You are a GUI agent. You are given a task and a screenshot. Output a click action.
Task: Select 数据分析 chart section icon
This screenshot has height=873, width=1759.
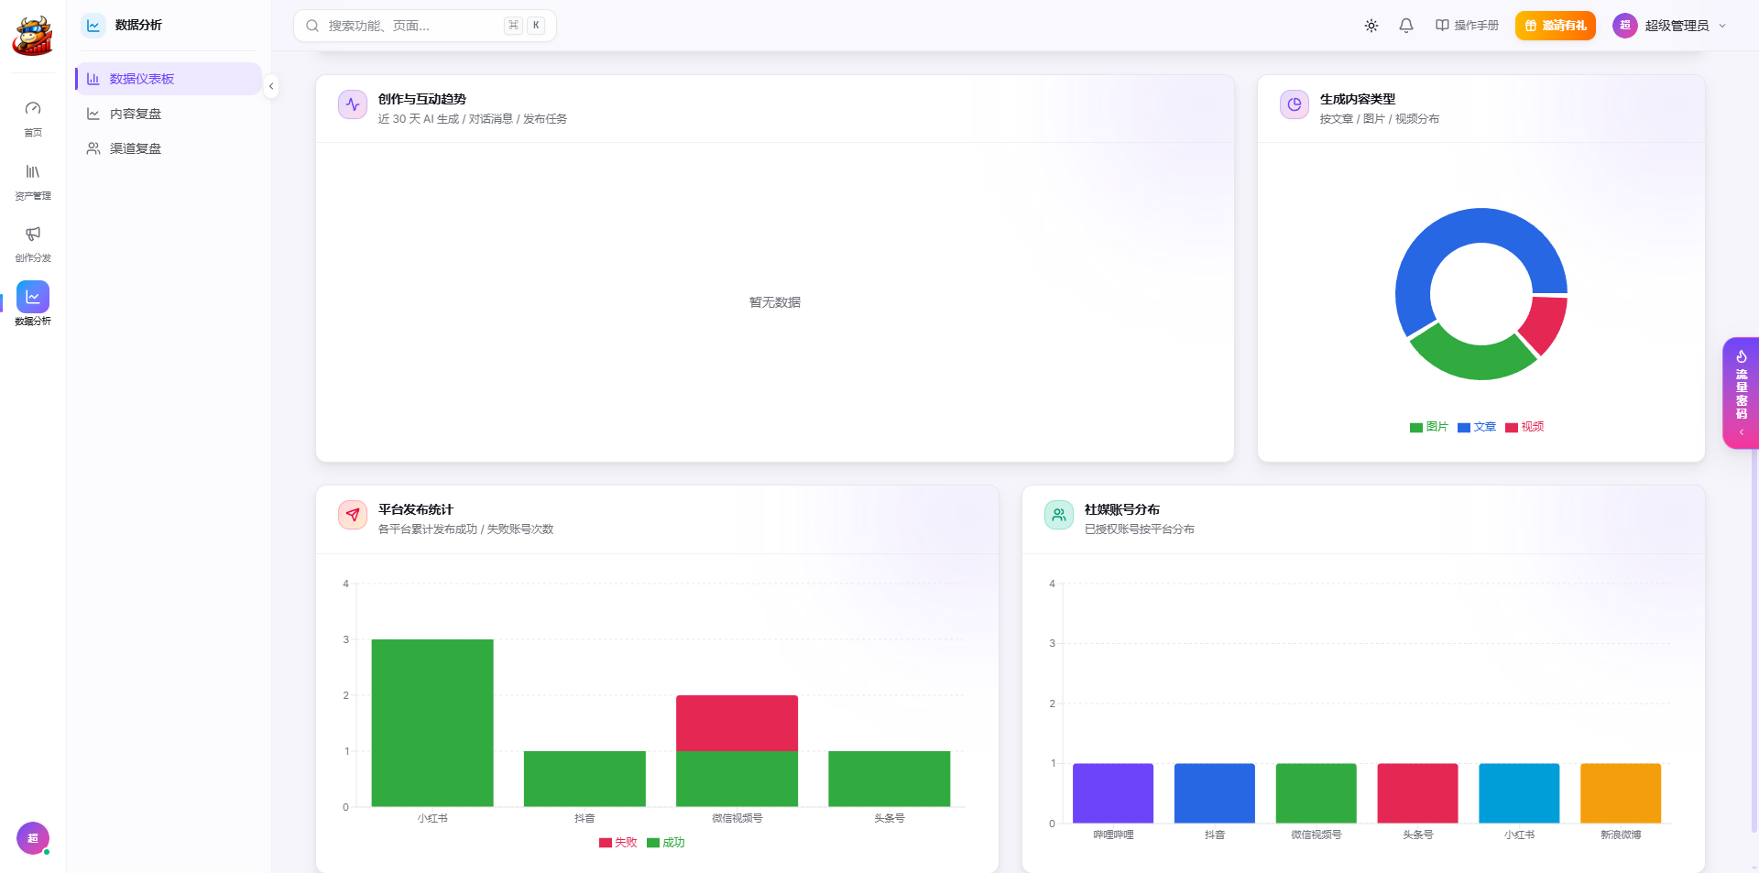tap(33, 297)
